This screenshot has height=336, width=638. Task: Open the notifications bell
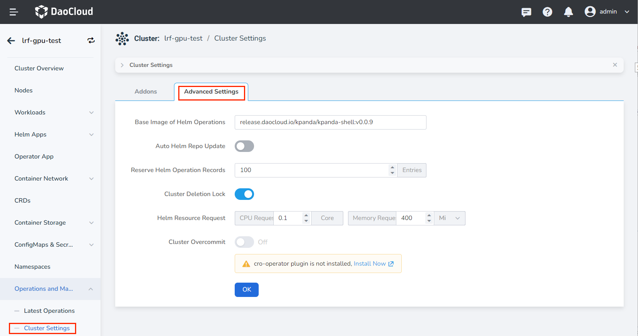568,12
